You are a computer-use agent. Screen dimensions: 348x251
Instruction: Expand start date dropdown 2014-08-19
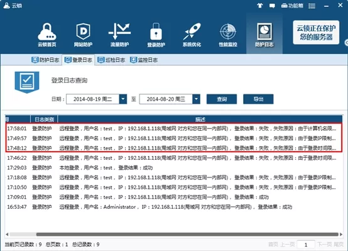pos(123,99)
